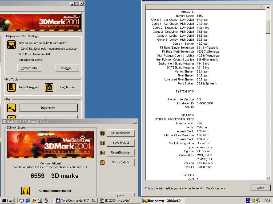
Task: Switch to 3D 2000 - Malování taskbar item
Action: tap(120, 201)
